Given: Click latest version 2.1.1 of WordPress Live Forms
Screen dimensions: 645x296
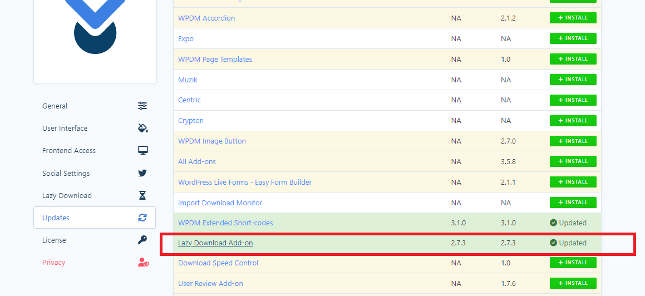Looking at the screenshot, I should (x=509, y=182).
